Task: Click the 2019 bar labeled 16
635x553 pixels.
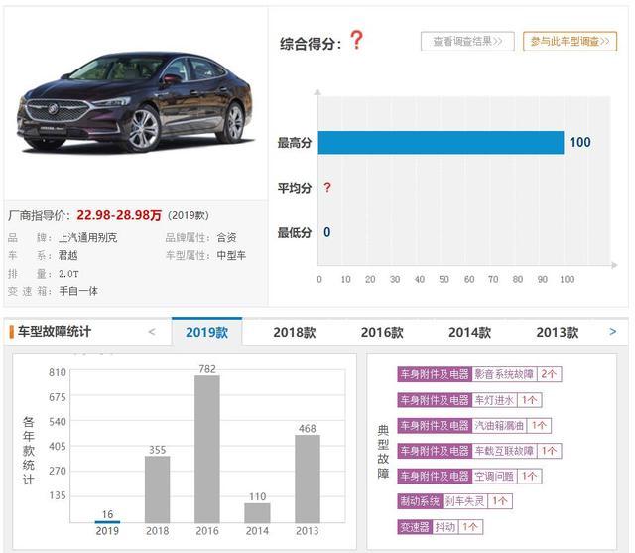Action: click(107, 521)
